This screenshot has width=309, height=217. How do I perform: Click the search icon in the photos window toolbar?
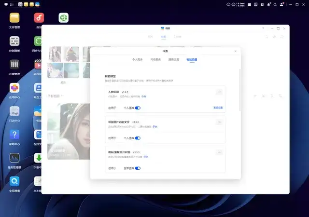click(x=267, y=37)
